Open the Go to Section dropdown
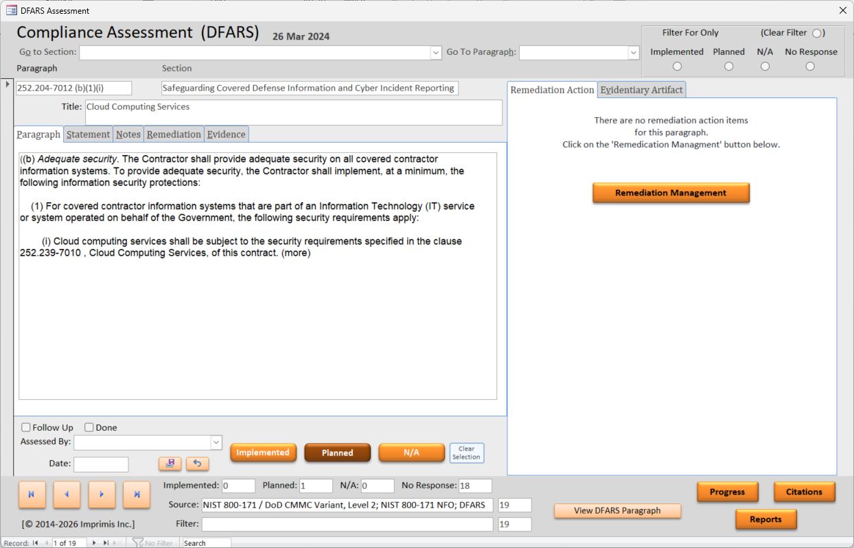This screenshot has height=548, width=854. pos(436,53)
